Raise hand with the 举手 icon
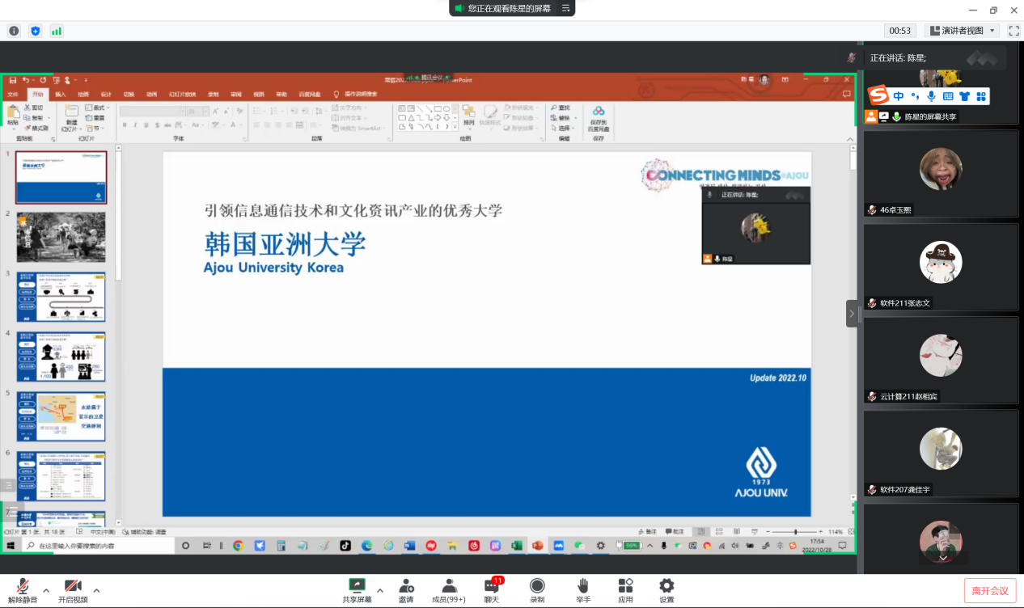Image resolution: width=1024 pixels, height=608 pixels. [x=583, y=590]
